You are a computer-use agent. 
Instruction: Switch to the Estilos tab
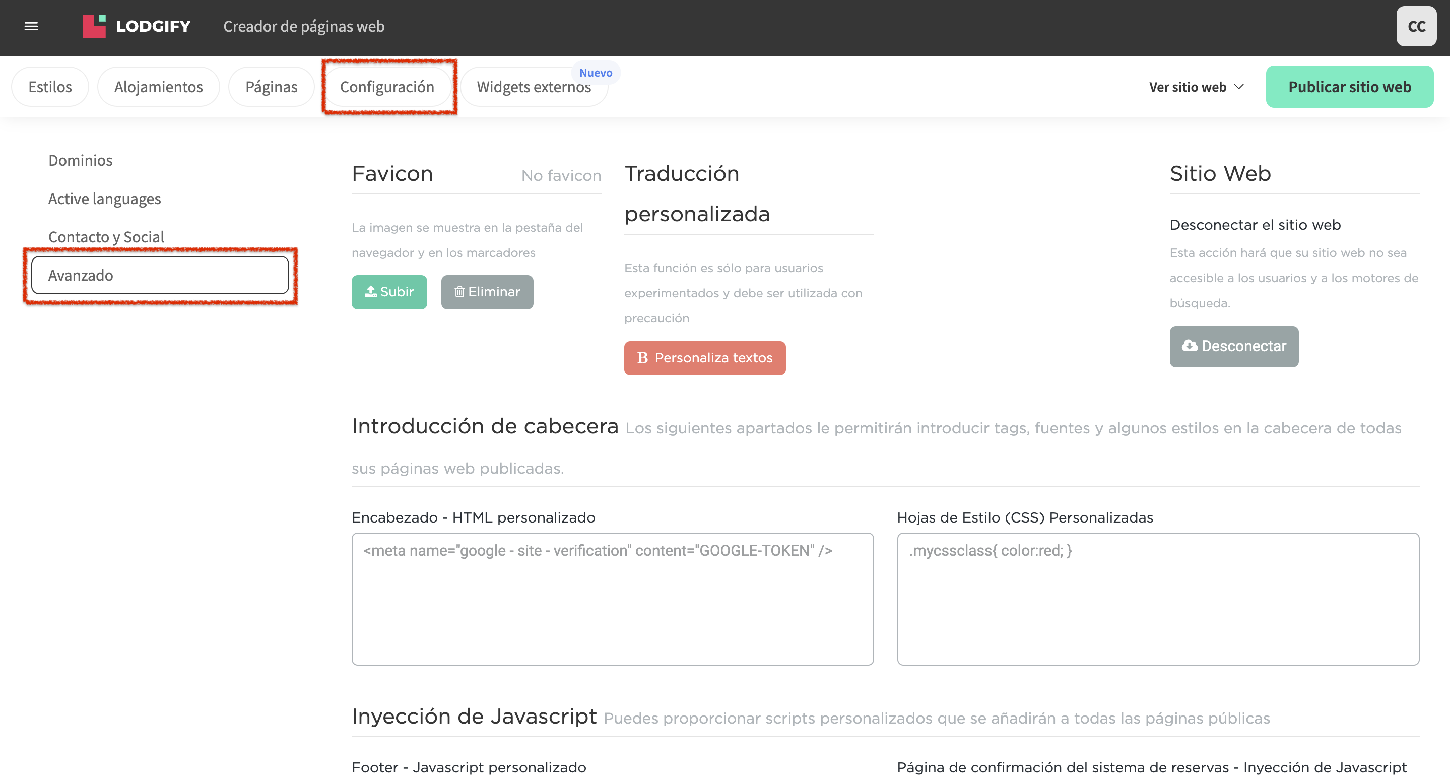49,86
